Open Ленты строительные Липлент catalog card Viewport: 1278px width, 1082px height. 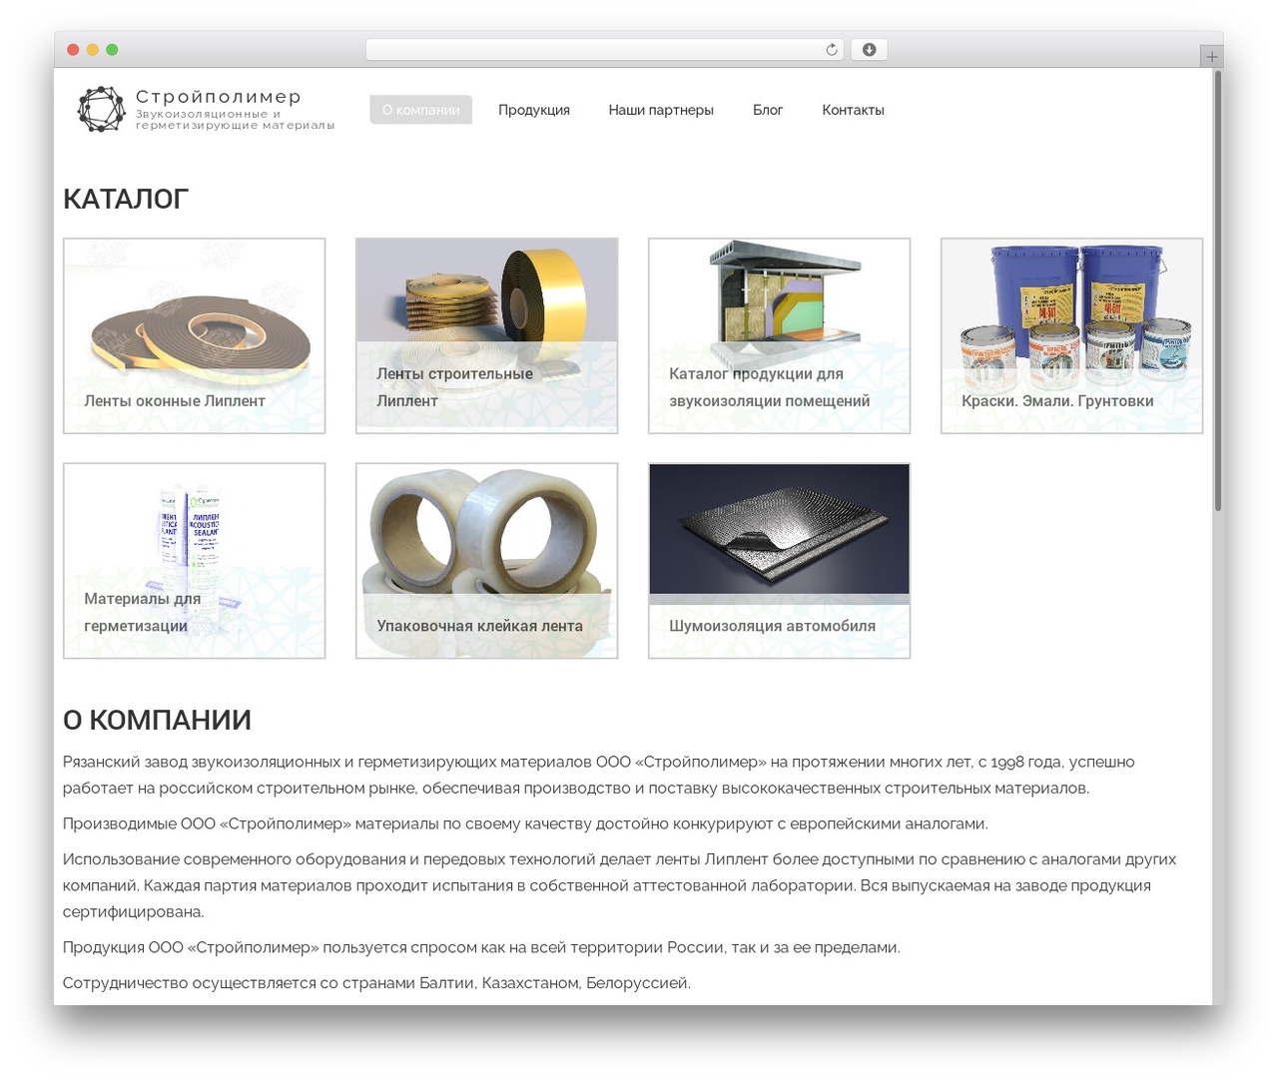pyautogui.click(x=486, y=335)
